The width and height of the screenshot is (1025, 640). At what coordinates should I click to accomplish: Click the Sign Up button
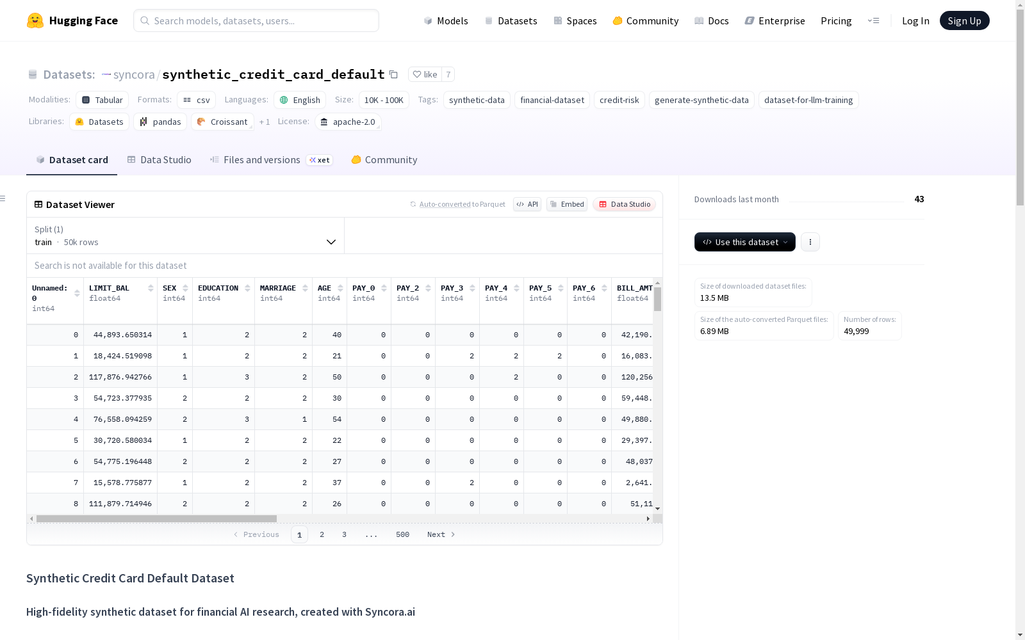click(965, 20)
